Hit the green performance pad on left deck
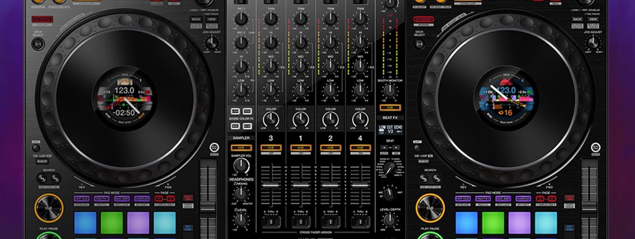Screen dimensions: 635x239 click(x=112, y=222)
